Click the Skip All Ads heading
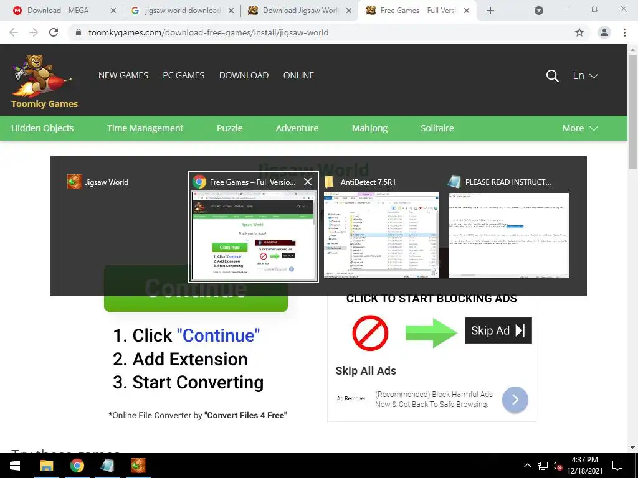 tap(366, 371)
